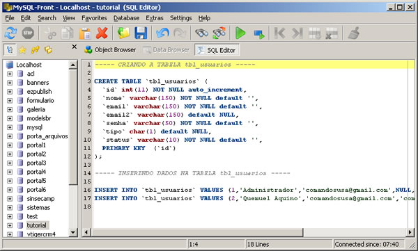418x251 pixels.
Task: Select Localhost in the tree
Action: tap(29, 65)
